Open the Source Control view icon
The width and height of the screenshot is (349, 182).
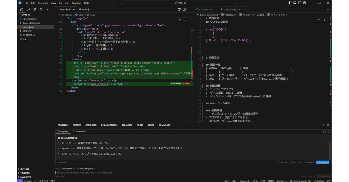[x=35, y=10]
